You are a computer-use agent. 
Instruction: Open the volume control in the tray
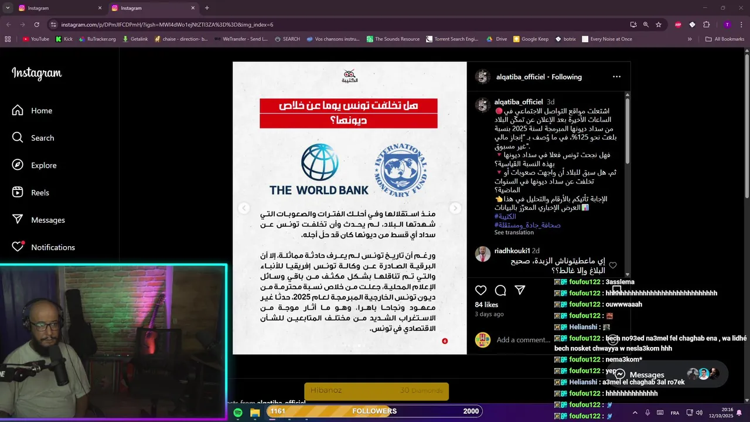[x=699, y=413]
